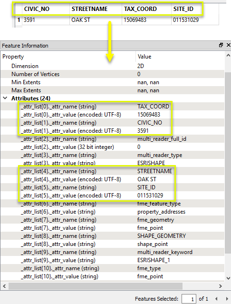Collapse the Attributes (24) group
Image resolution: width=231 pixels, height=304 pixels.
[x=5, y=98]
